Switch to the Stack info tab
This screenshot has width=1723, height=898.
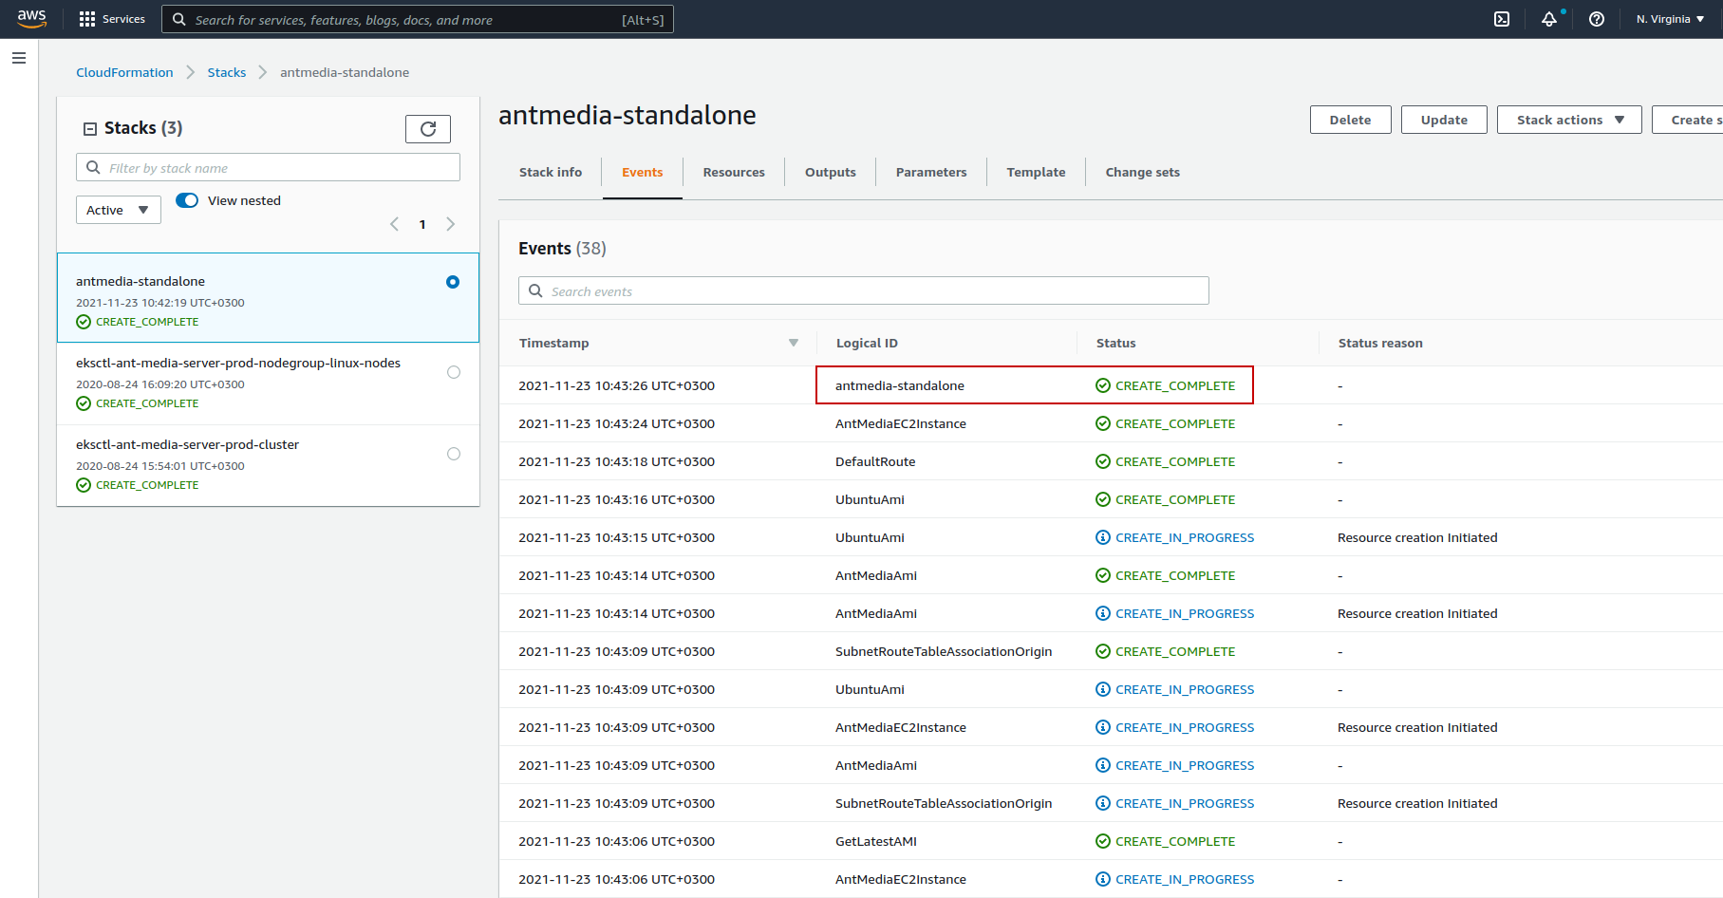(x=551, y=172)
